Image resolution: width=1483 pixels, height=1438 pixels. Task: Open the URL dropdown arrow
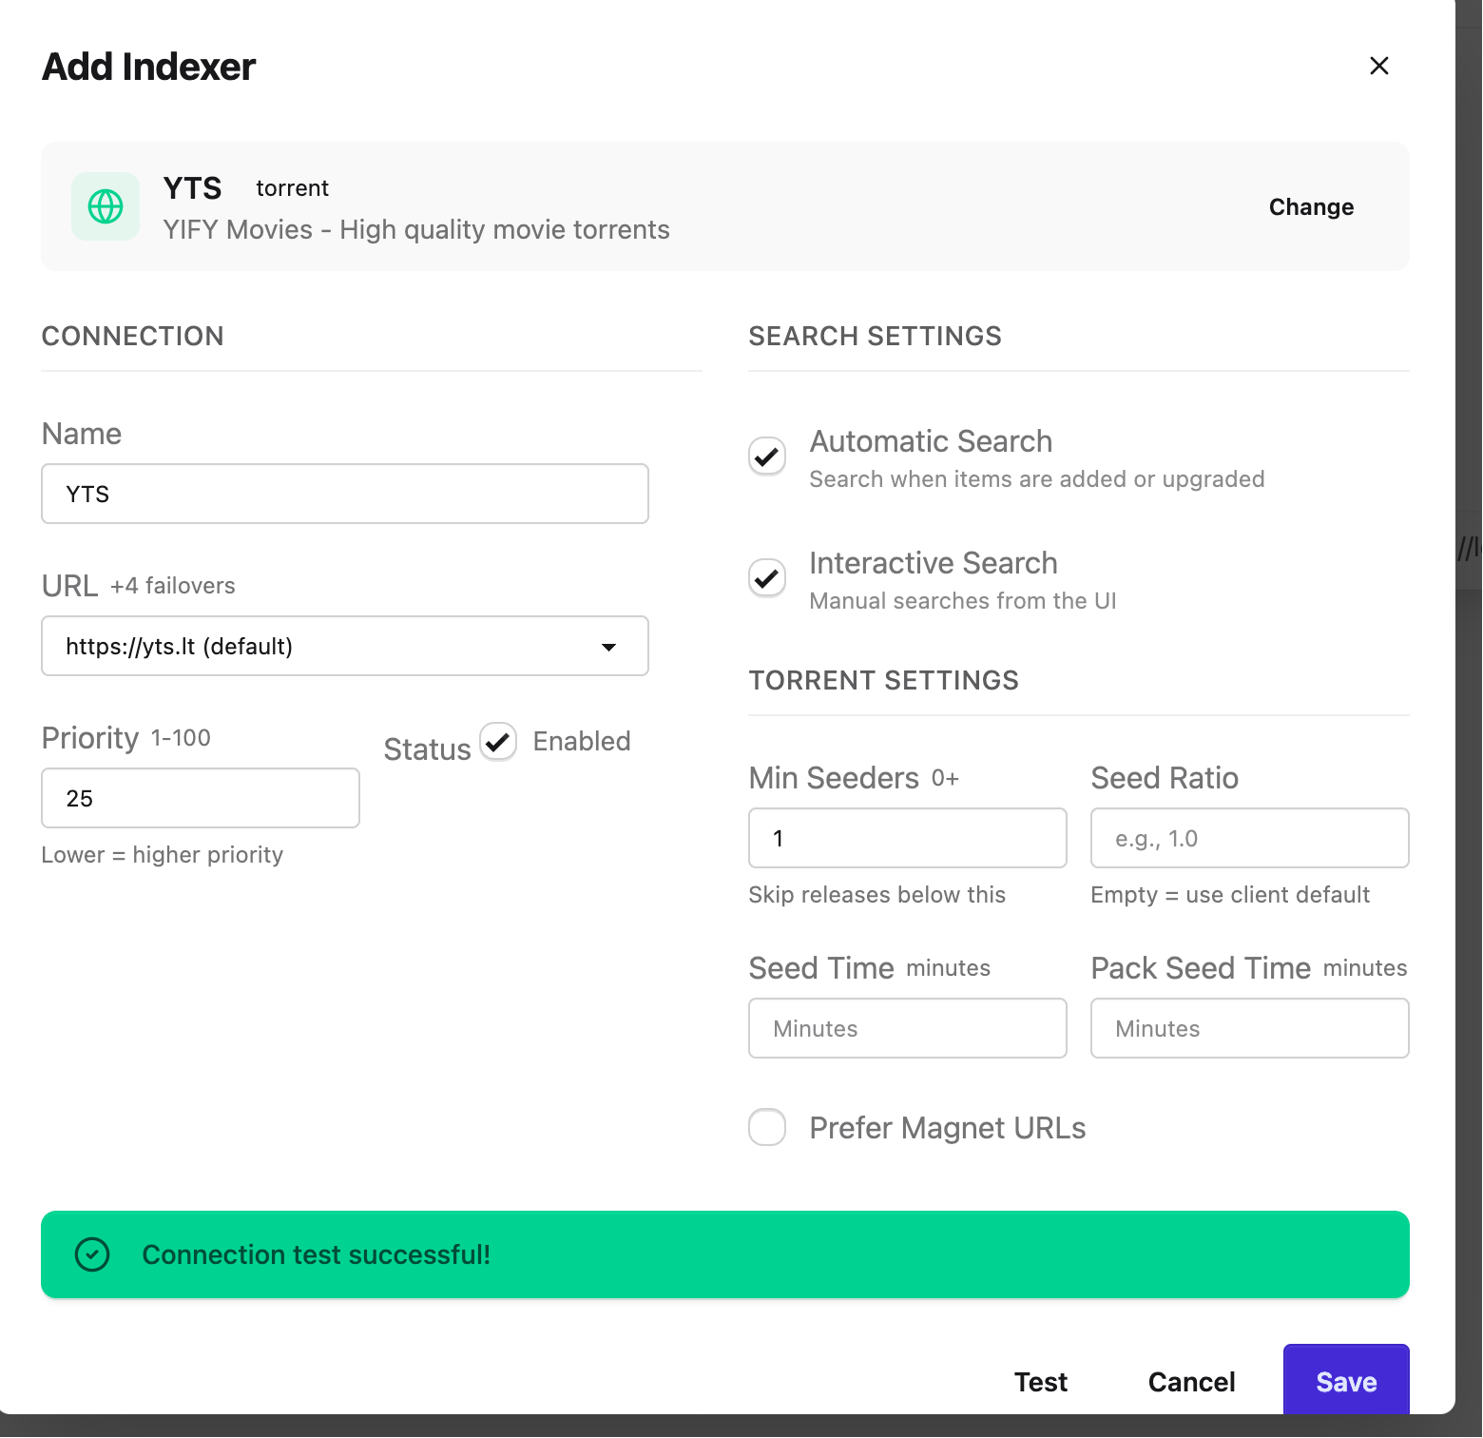tap(608, 647)
